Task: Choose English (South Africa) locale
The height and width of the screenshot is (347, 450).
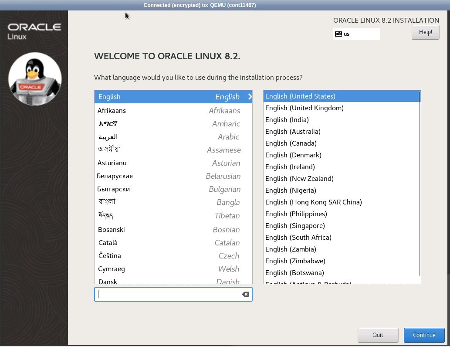Action: point(341,238)
